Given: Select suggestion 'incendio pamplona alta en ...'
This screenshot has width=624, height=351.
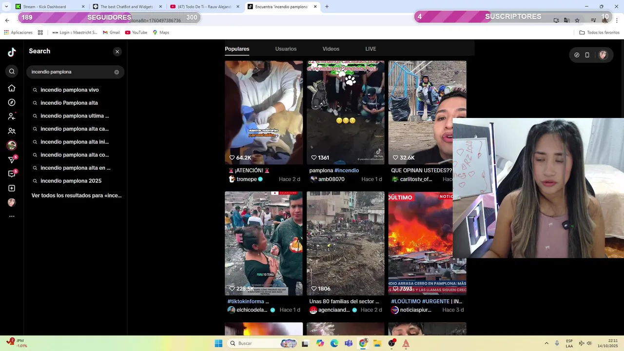Looking at the screenshot, I should tap(76, 168).
